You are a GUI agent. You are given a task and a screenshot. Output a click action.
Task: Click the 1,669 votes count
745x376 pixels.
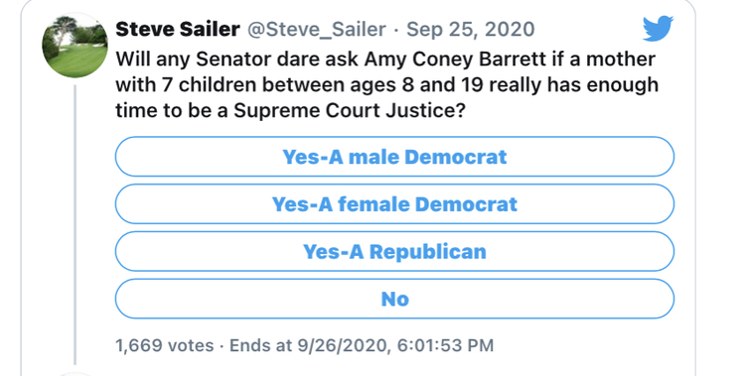tap(164, 345)
